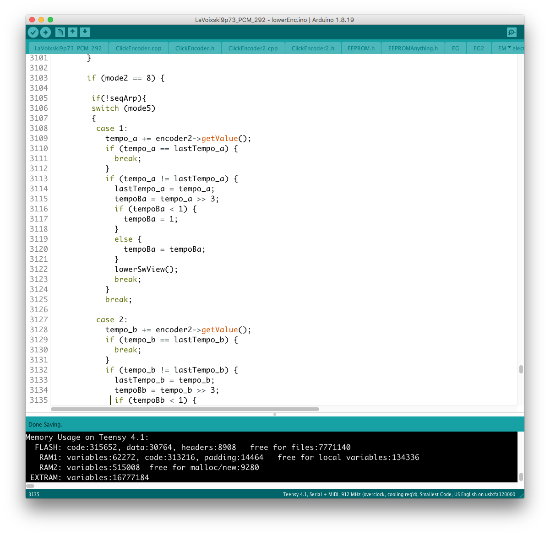The width and height of the screenshot is (550, 535).
Task: Click the editor horizontal scrollbar thumb
Action: [x=185, y=409]
